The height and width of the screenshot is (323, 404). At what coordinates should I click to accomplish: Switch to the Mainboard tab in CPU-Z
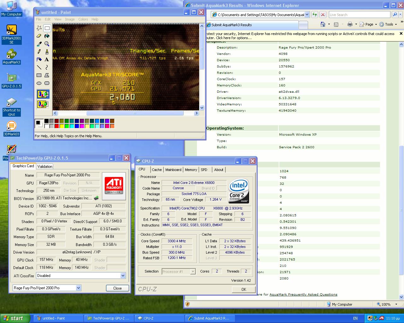click(x=173, y=170)
